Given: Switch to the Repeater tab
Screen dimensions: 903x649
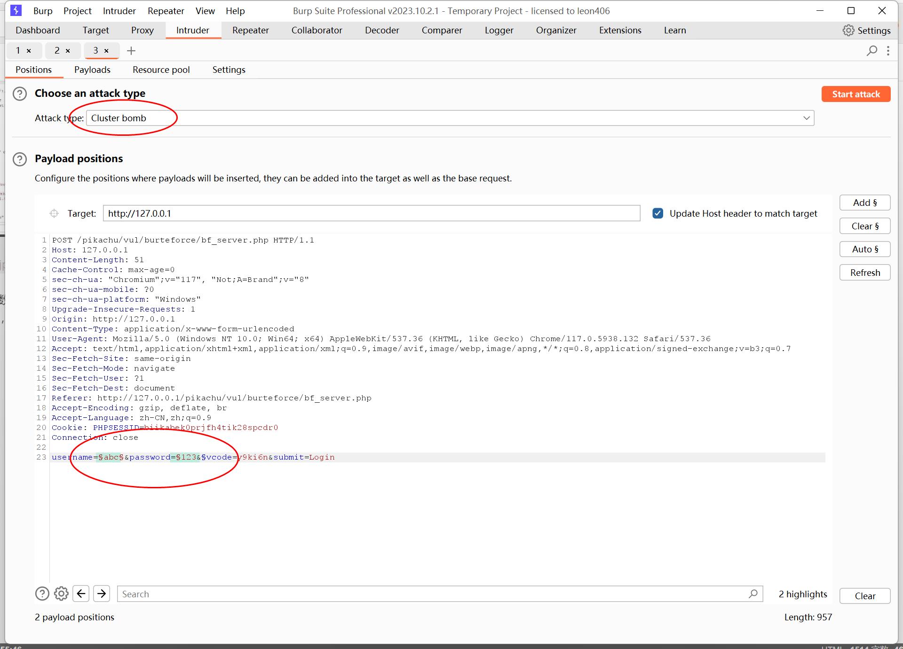Looking at the screenshot, I should click(x=251, y=30).
